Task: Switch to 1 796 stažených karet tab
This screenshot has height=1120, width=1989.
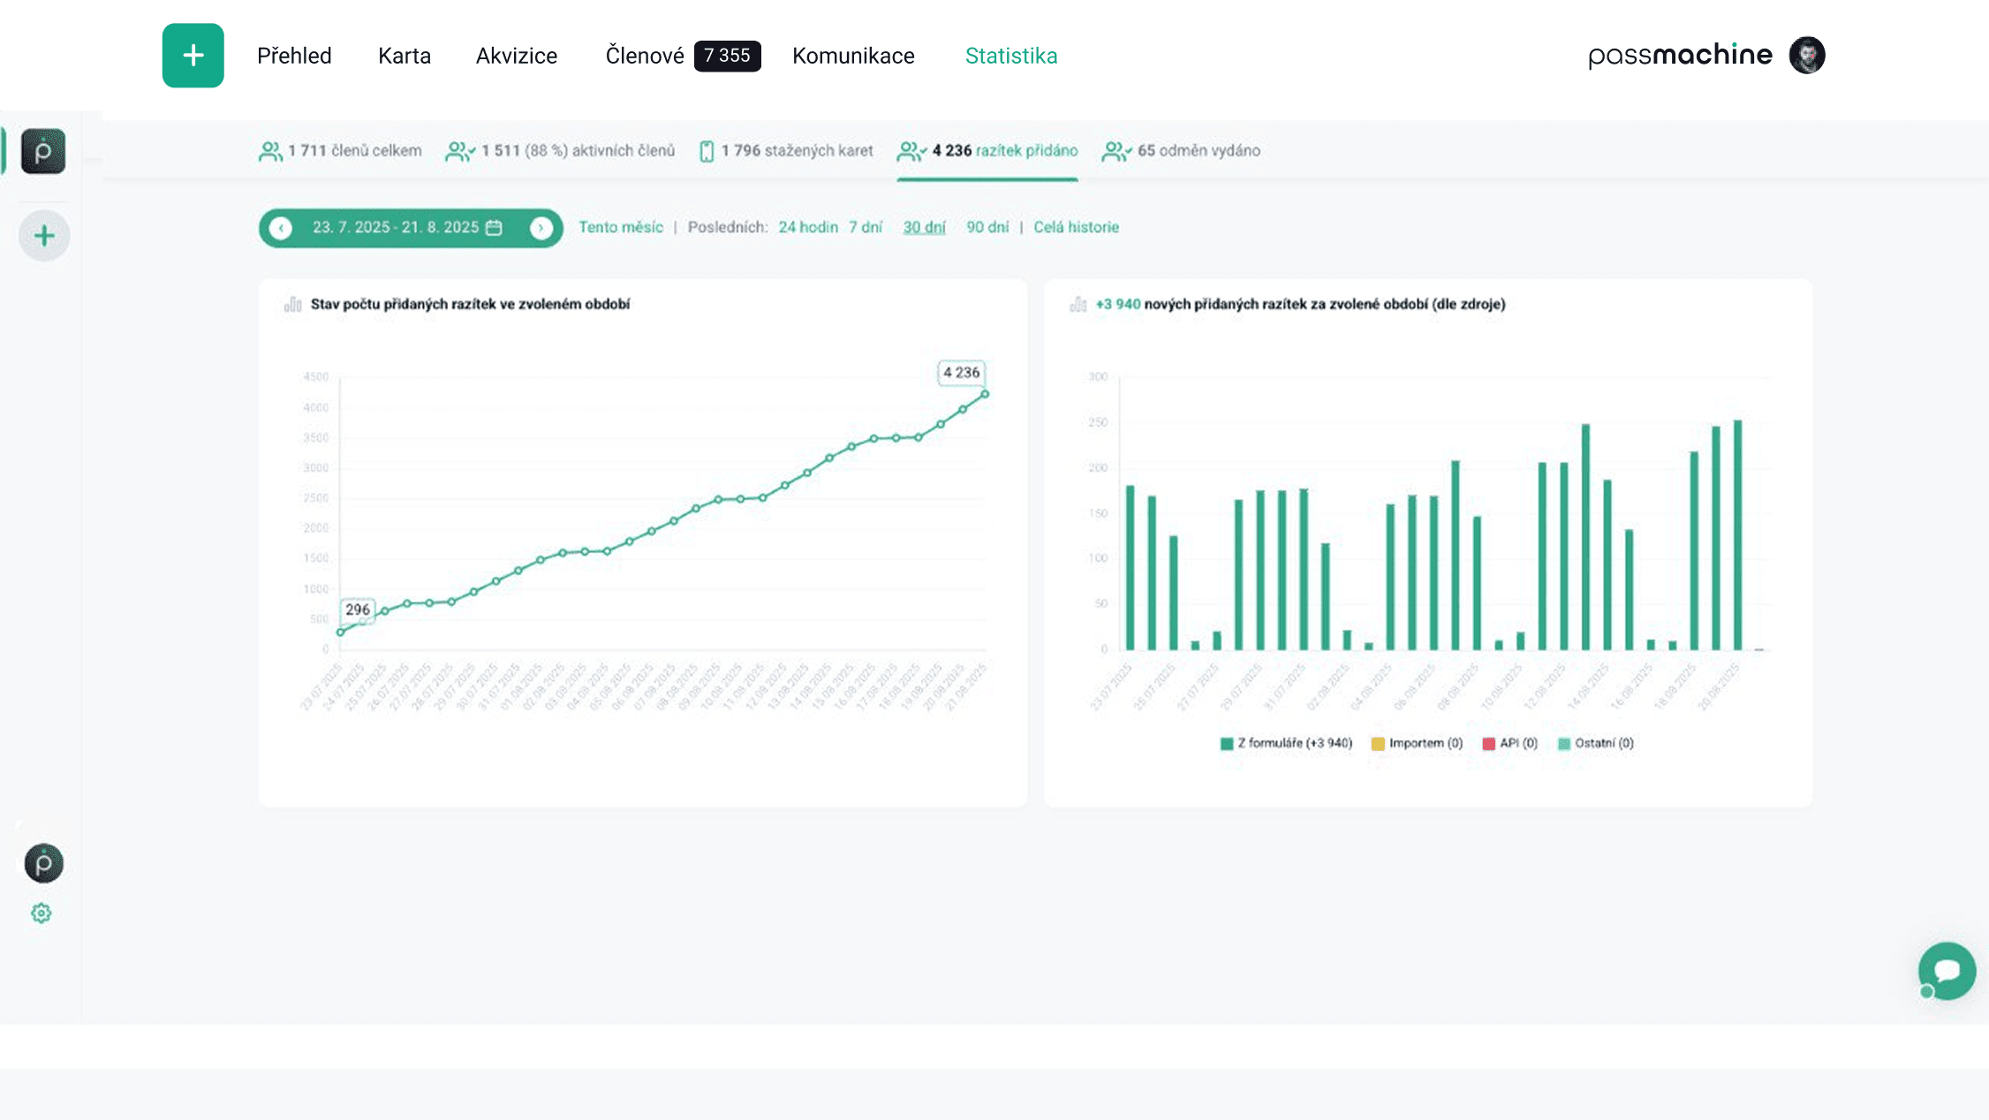Action: coord(786,151)
